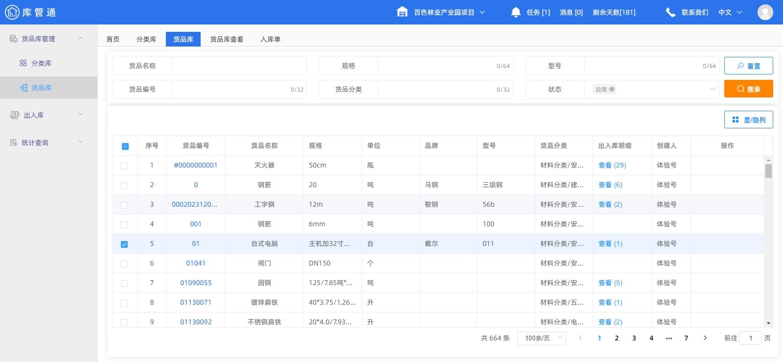Click the next page arrow
This screenshot has height=362, width=783.
pos(705,338)
